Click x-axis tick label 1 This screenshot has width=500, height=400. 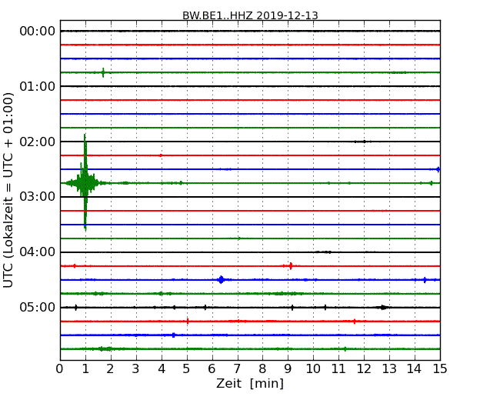pyautogui.click(x=85, y=369)
